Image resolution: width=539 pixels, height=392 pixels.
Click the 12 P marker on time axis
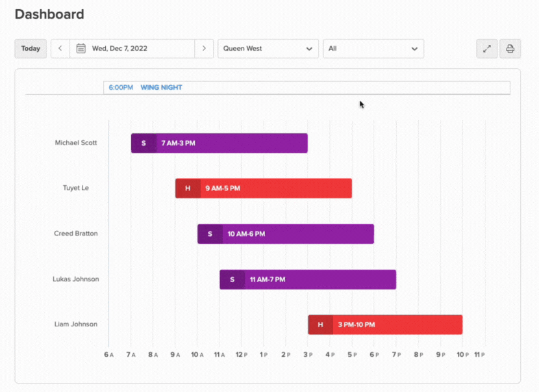(x=241, y=355)
